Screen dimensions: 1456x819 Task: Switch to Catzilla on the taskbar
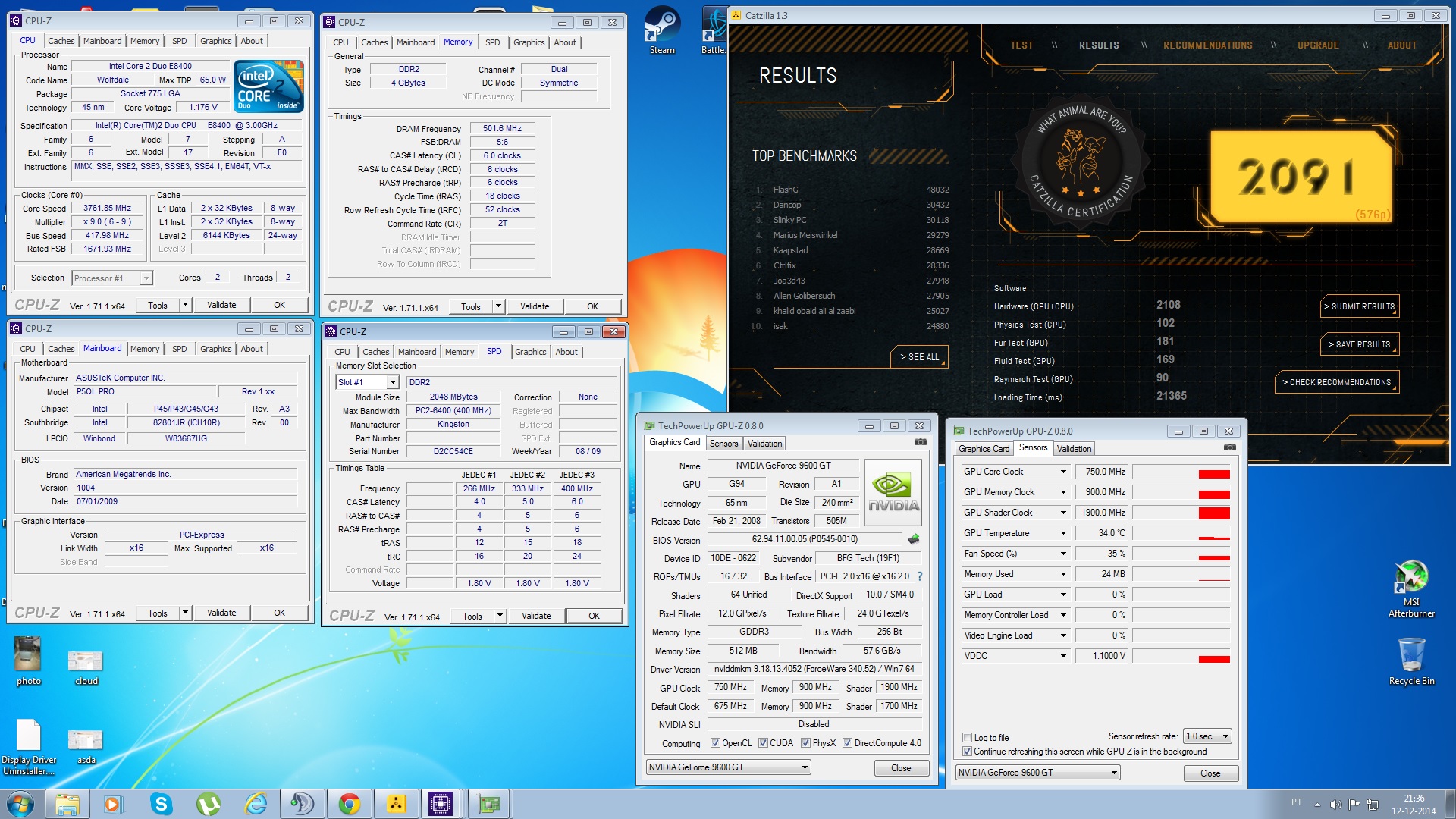tap(396, 804)
